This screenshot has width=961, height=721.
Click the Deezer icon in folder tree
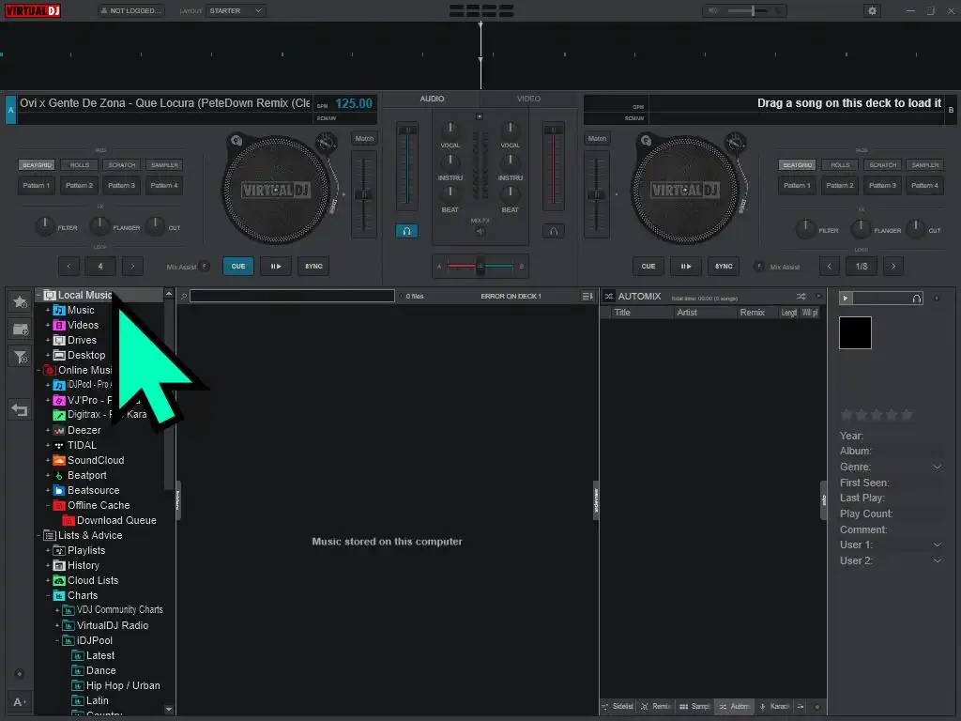59,430
